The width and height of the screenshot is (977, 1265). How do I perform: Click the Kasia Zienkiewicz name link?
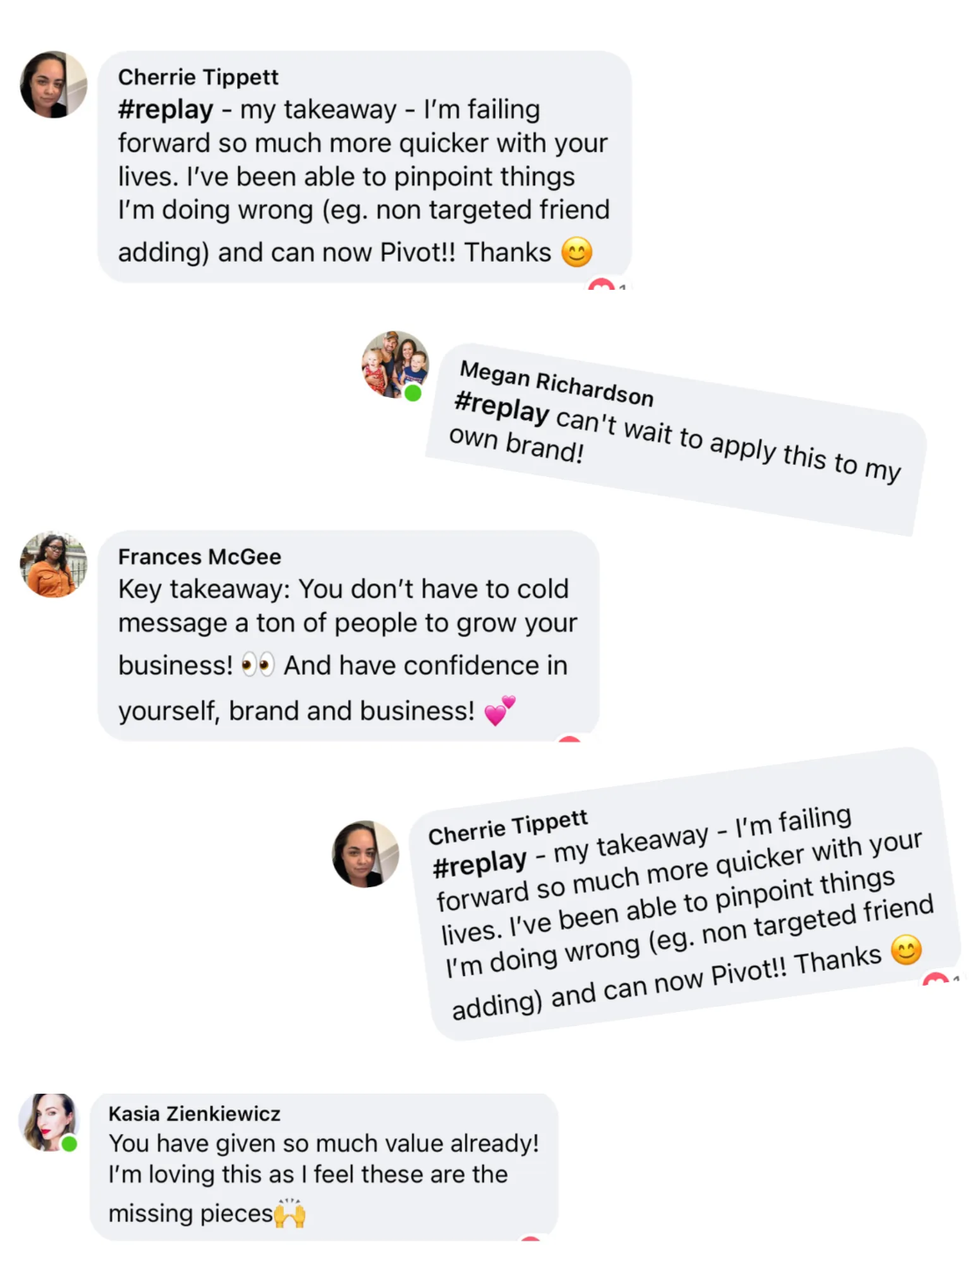point(194,1114)
